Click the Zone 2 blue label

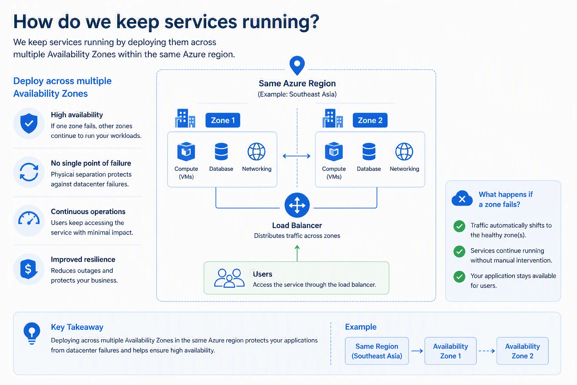point(370,120)
